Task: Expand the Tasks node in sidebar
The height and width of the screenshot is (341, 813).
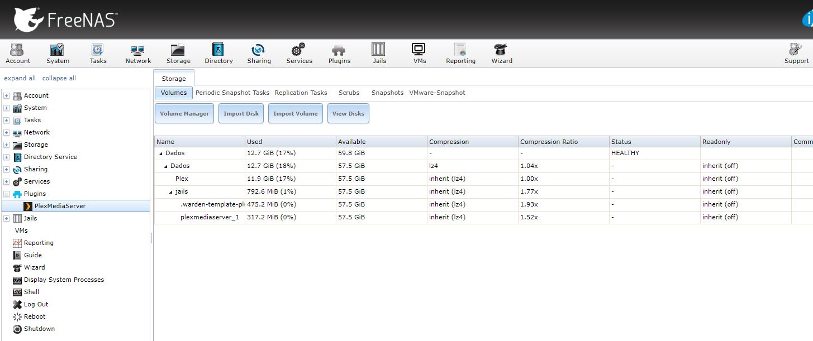Action: click(x=6, y=120)
